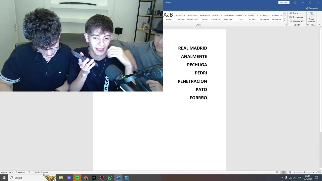Open the clock showing 02:42
The height and width of the screenshot is (181, 322).
[307, 178]
